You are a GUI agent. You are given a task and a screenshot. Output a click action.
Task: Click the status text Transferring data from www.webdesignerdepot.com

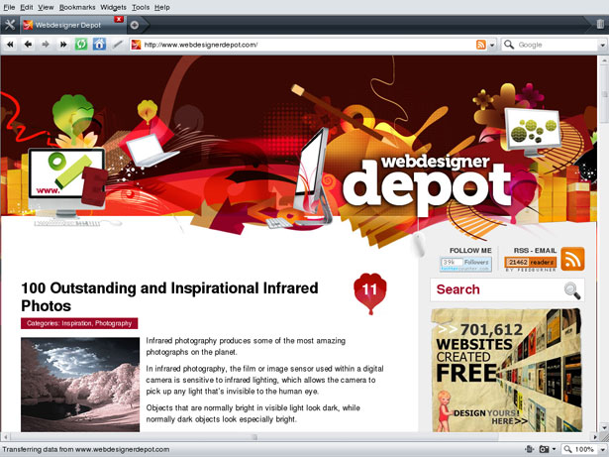(x=86, y=450)
